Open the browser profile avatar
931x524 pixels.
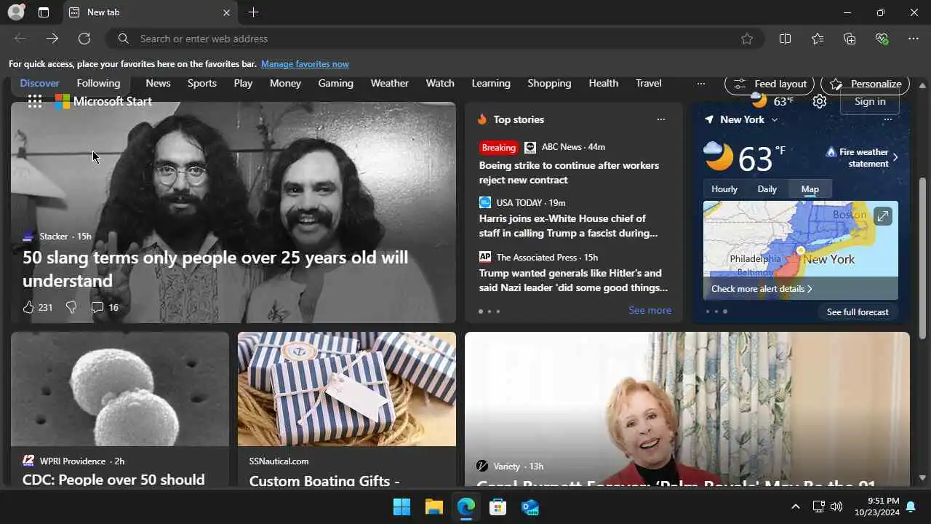click(16, 12)
